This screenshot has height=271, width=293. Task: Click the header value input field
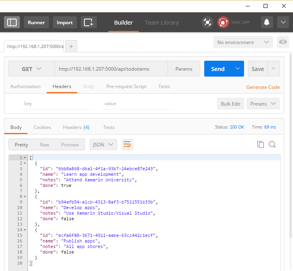137,104
